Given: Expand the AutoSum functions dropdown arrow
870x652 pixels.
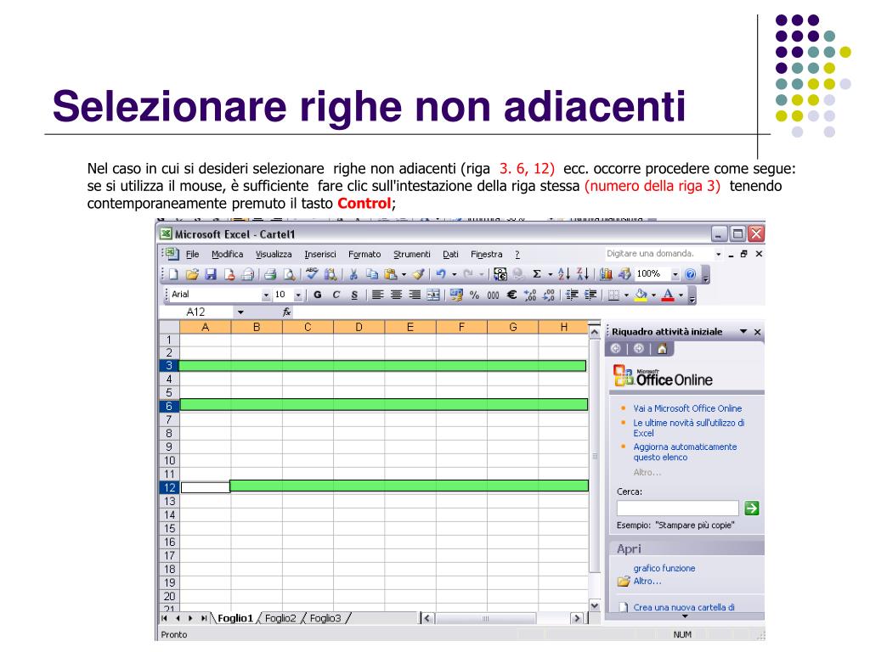Looking at the screenshot, I should pyautogui.click(x=550, y=274).
